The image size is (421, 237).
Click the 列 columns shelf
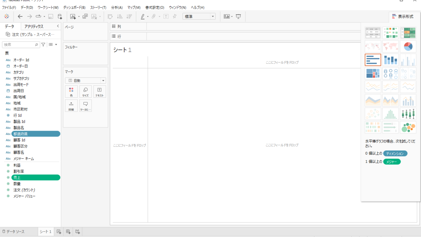(235, 26)
